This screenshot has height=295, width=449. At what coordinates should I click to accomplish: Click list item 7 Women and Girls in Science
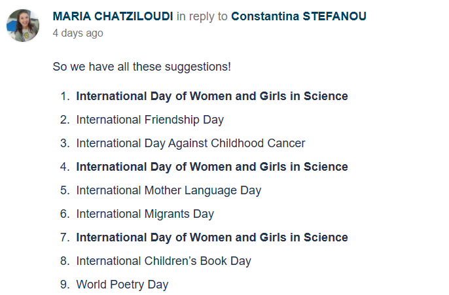(x=211, y=237)
